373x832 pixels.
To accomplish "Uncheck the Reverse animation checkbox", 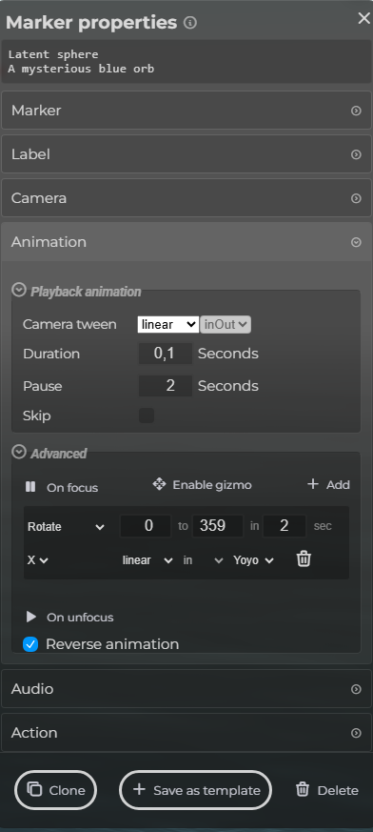I will point(30,644).
